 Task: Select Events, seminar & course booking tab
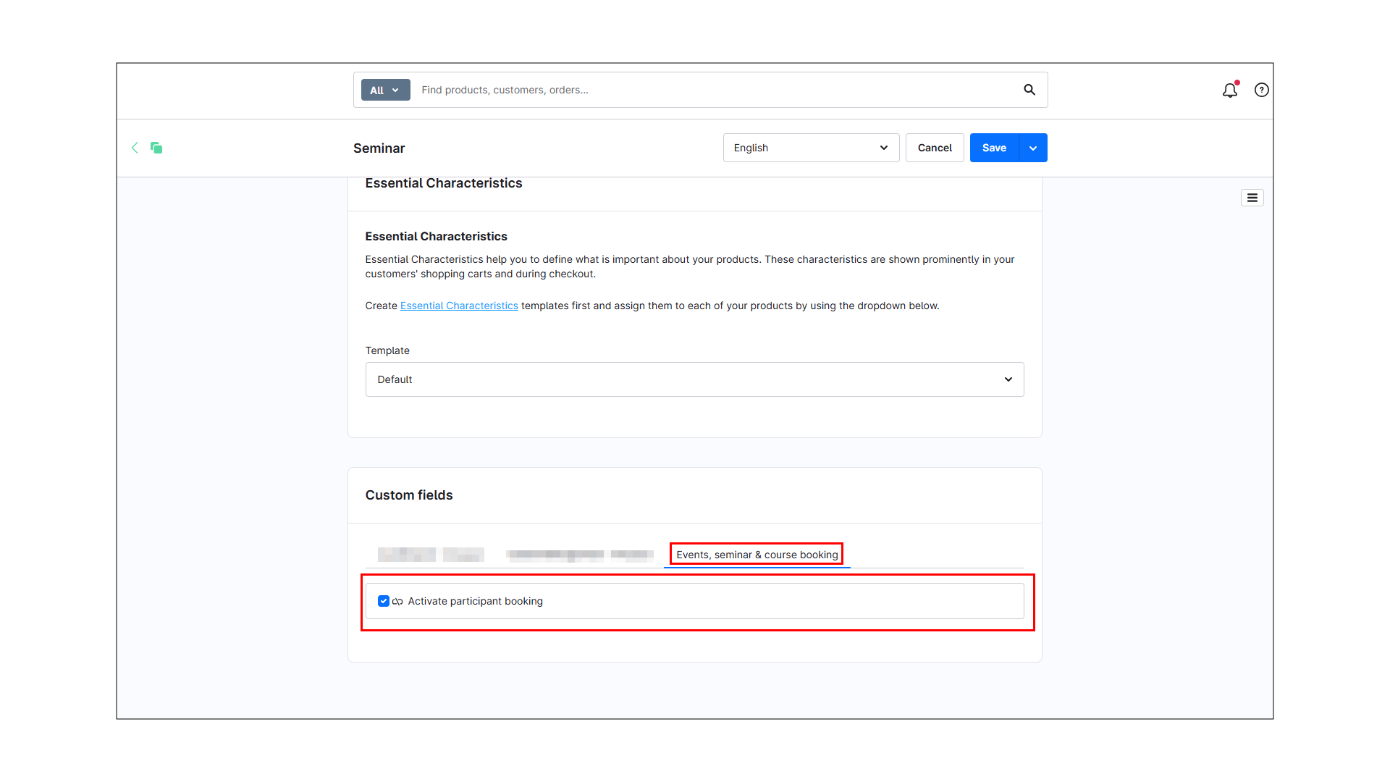757,555
